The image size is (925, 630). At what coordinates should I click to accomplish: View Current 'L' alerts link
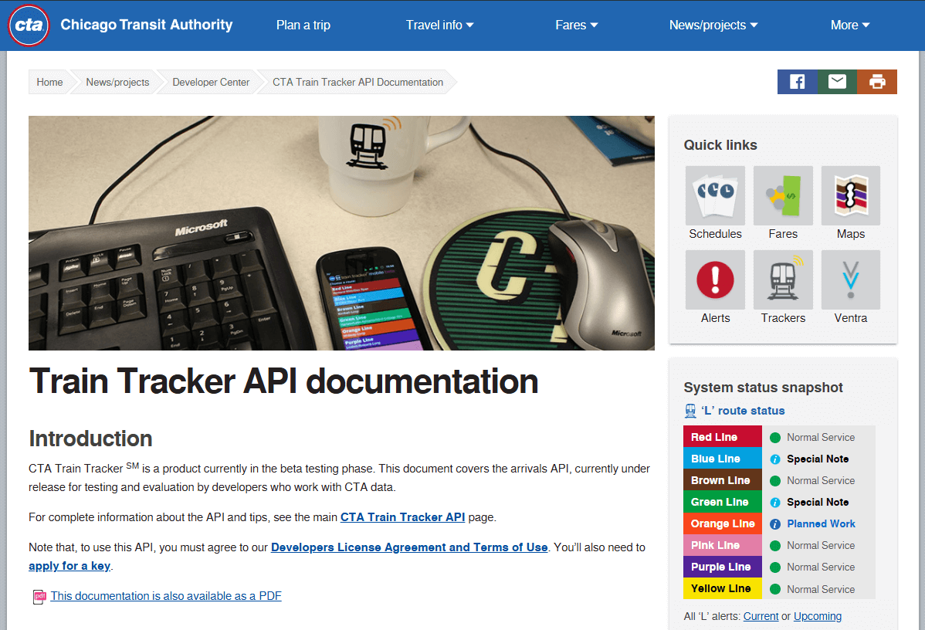pos(761,615)
